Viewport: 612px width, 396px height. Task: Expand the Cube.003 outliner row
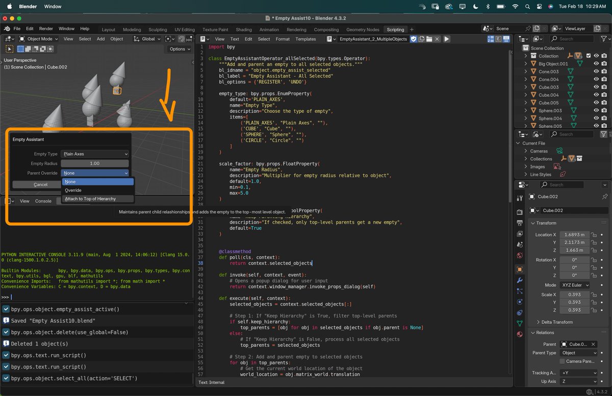[x=526, y=87]
